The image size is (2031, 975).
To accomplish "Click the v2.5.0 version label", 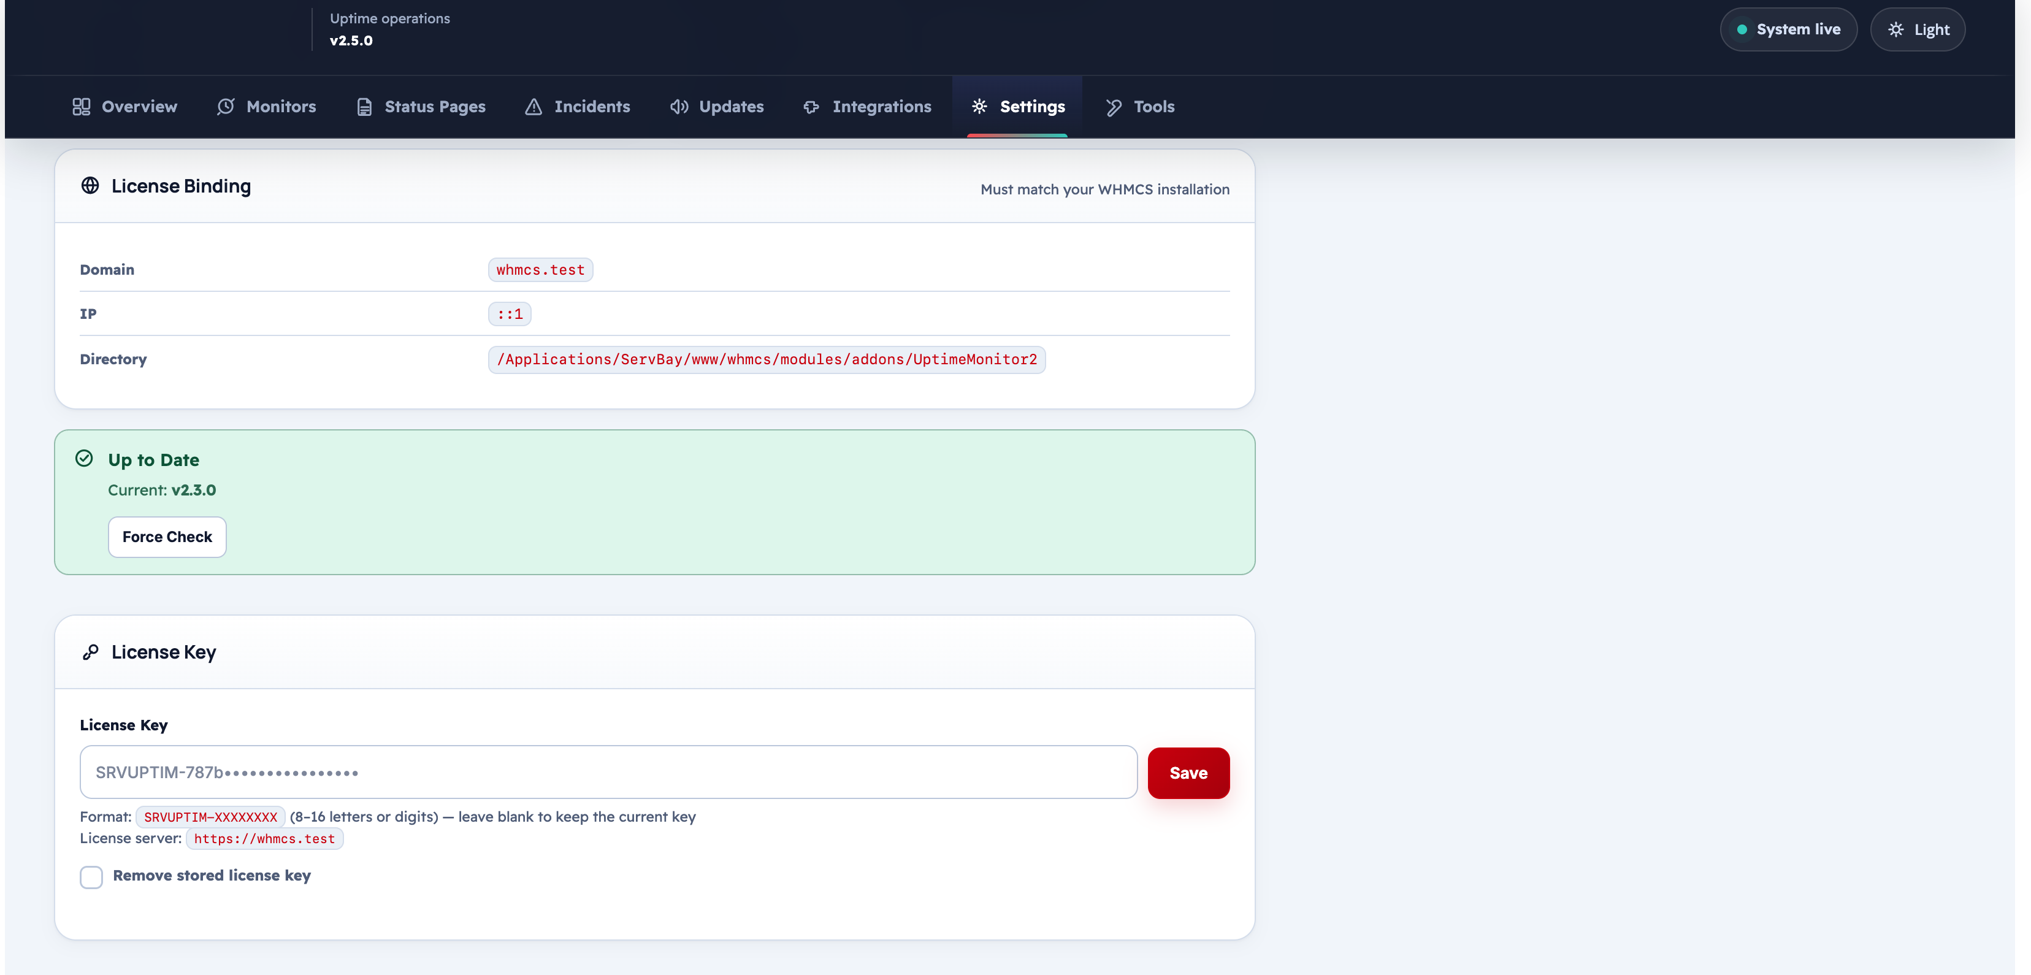I will click(x=351, y=40).
